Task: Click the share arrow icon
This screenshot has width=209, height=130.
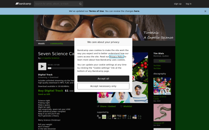Action: coord(98,106)
